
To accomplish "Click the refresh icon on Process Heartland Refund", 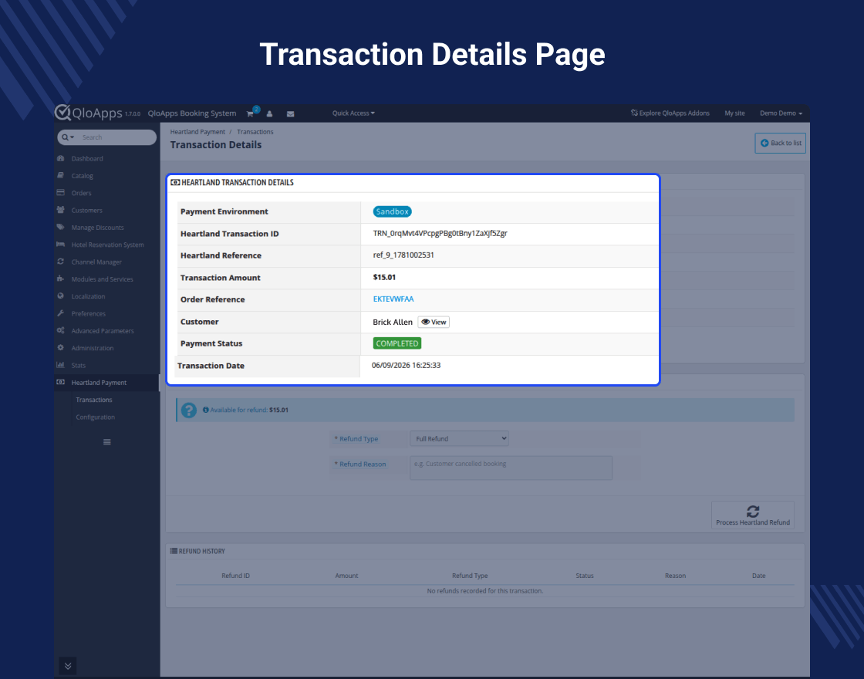I will [753, 511].
